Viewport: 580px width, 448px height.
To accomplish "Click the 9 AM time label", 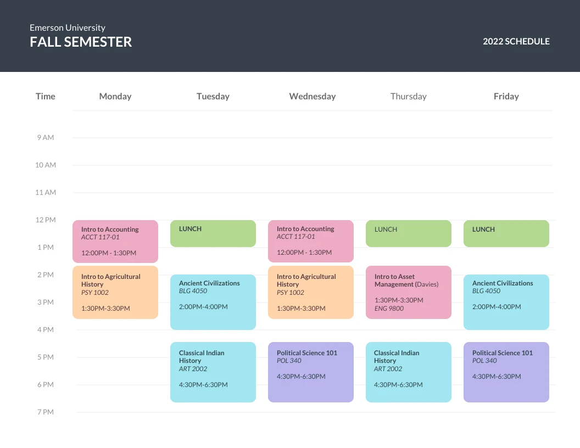I will 46,137.
